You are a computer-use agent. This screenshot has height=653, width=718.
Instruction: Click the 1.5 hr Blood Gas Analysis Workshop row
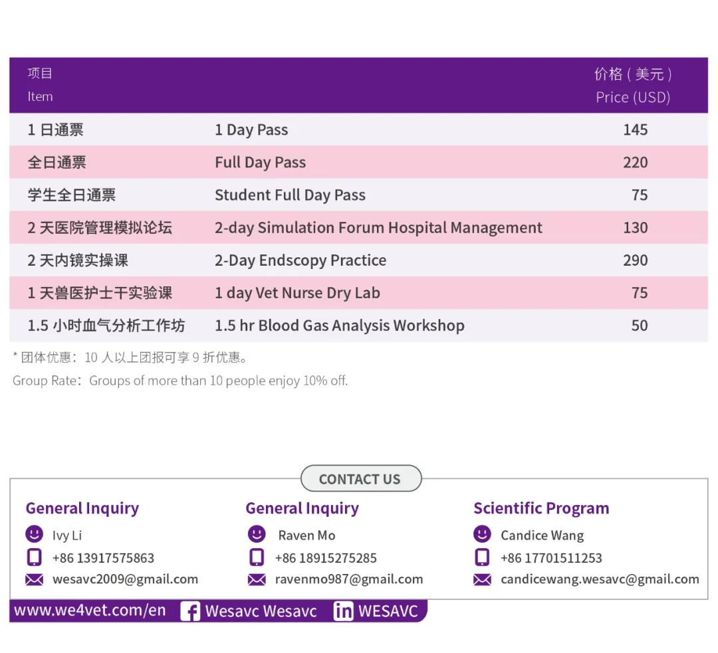(x=339, y=326)
